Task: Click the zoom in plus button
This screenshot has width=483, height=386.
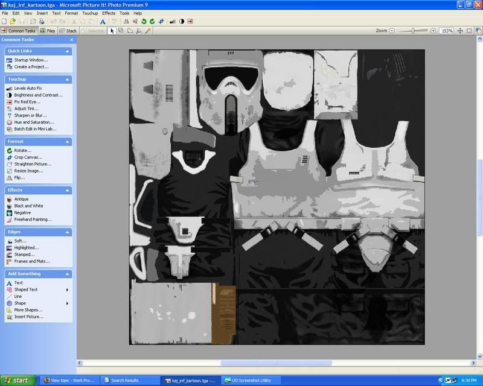Action: (433, 31)
